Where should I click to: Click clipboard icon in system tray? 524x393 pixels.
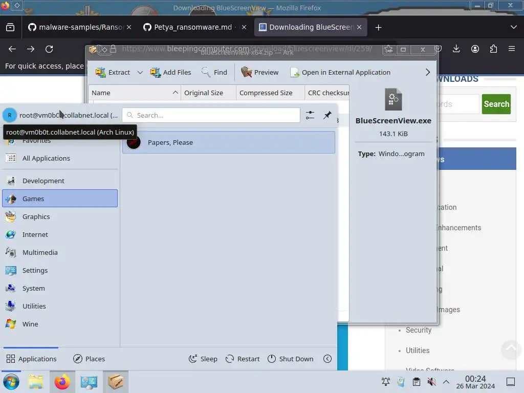point(417,382)
